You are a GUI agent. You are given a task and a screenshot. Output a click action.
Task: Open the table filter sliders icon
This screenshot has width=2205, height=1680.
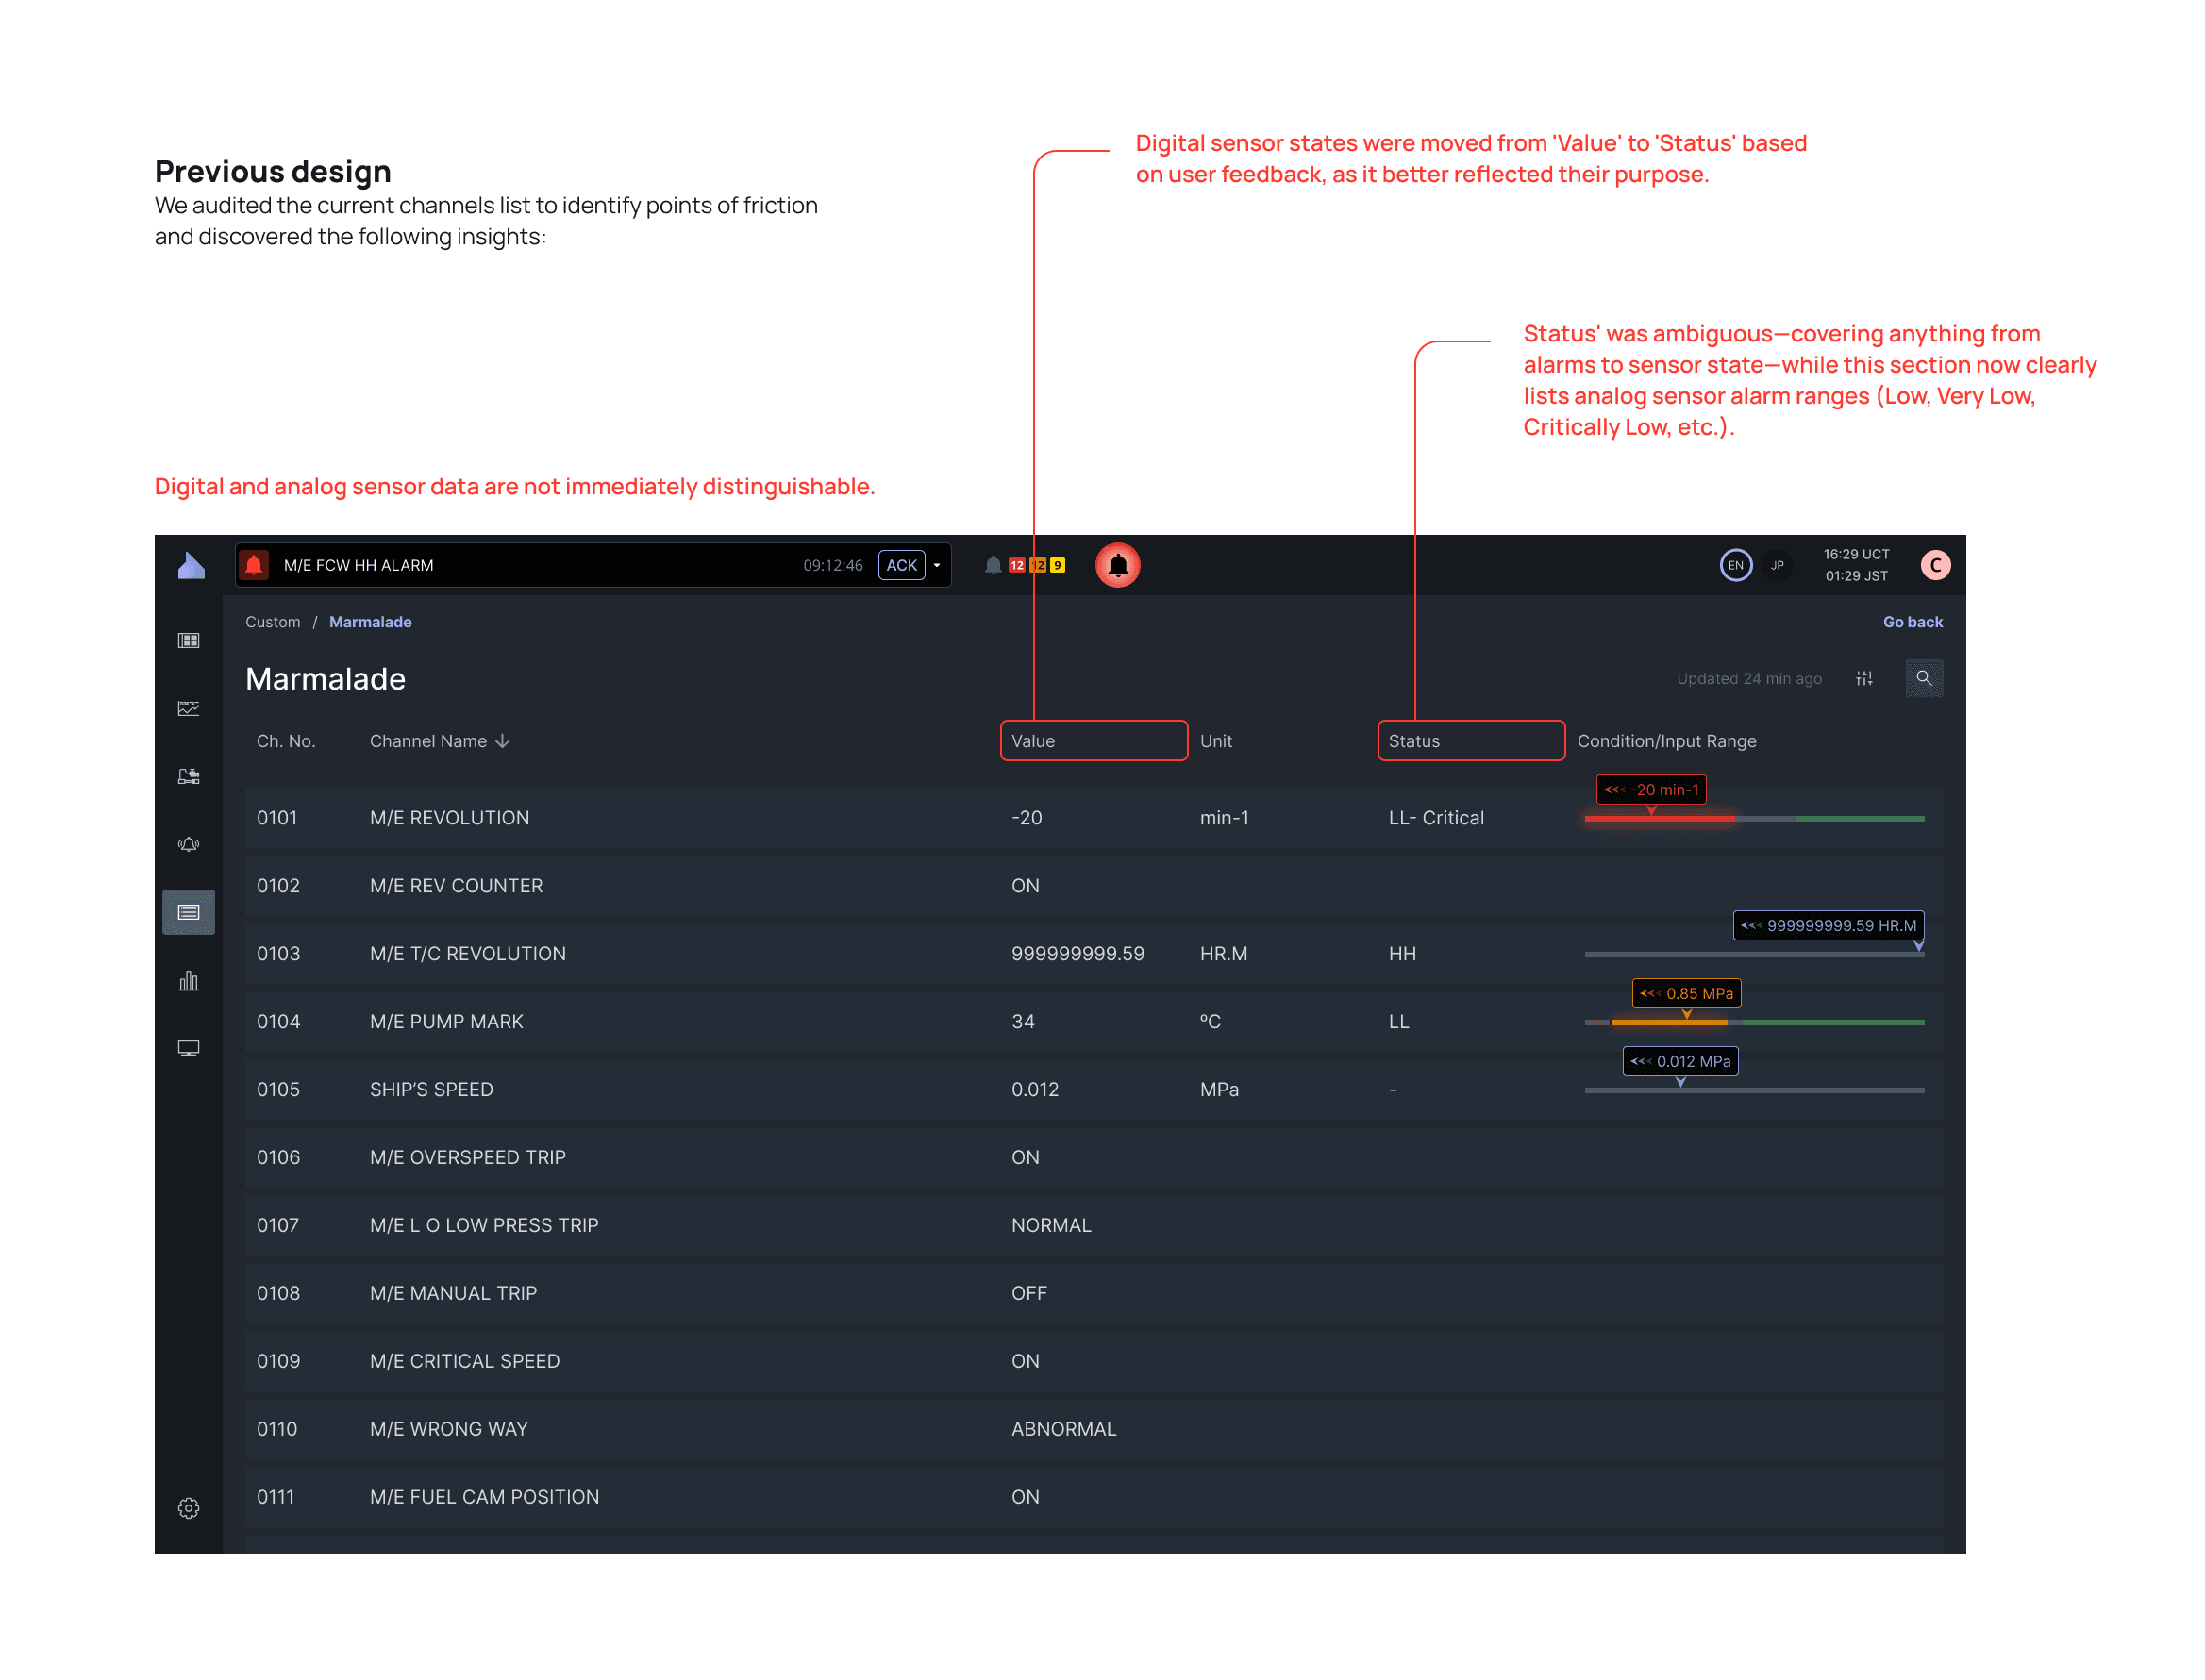click(1864, 678)
